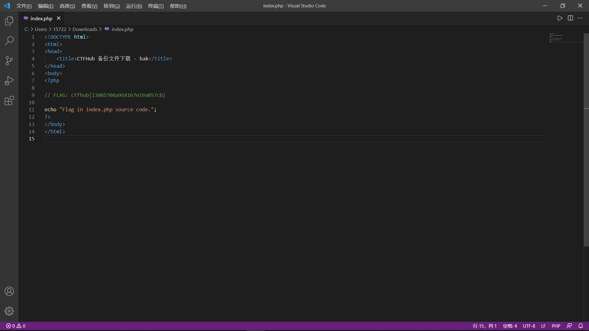Click the empty line 15 in editor

[x=295, y=139]
